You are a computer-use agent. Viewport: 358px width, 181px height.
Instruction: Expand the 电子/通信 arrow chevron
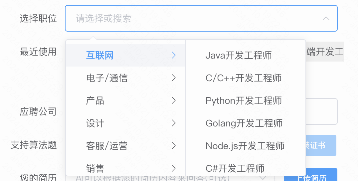pos(173,78)
